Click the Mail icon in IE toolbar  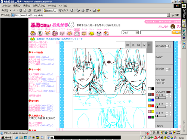(x=77, y=10)
